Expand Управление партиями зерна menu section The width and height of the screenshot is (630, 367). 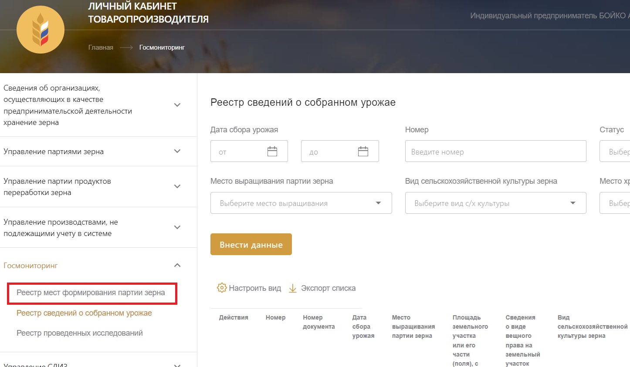click(177, 151)
